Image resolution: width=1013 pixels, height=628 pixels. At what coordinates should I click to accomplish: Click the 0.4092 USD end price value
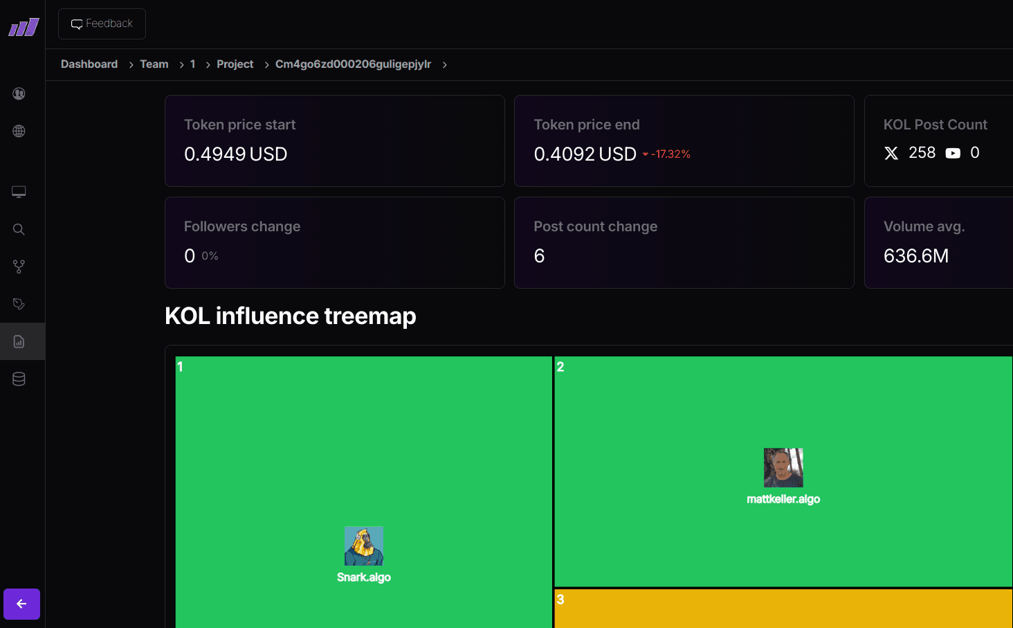click(585, 154)
